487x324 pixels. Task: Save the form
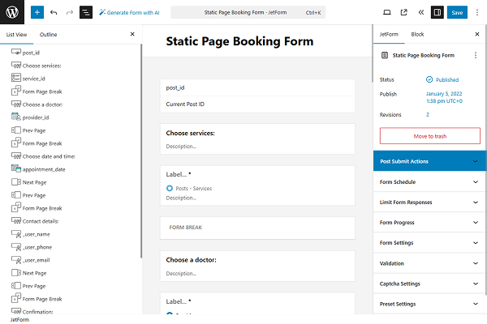click(457, 12)
